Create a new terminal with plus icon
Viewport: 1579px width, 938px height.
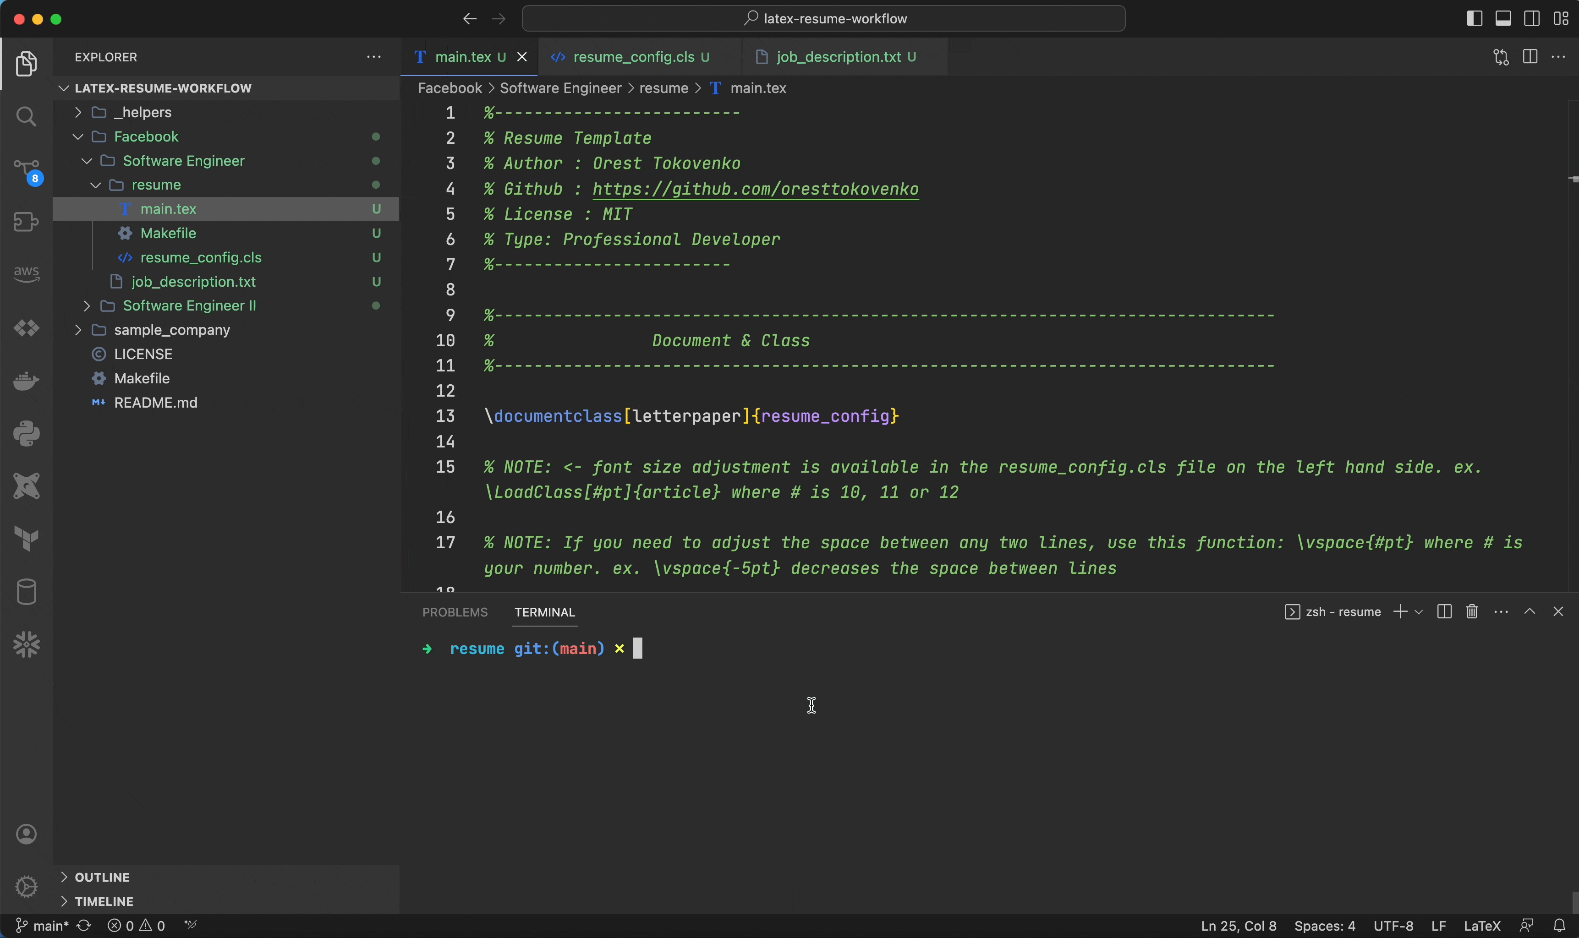pos(1401,611)
